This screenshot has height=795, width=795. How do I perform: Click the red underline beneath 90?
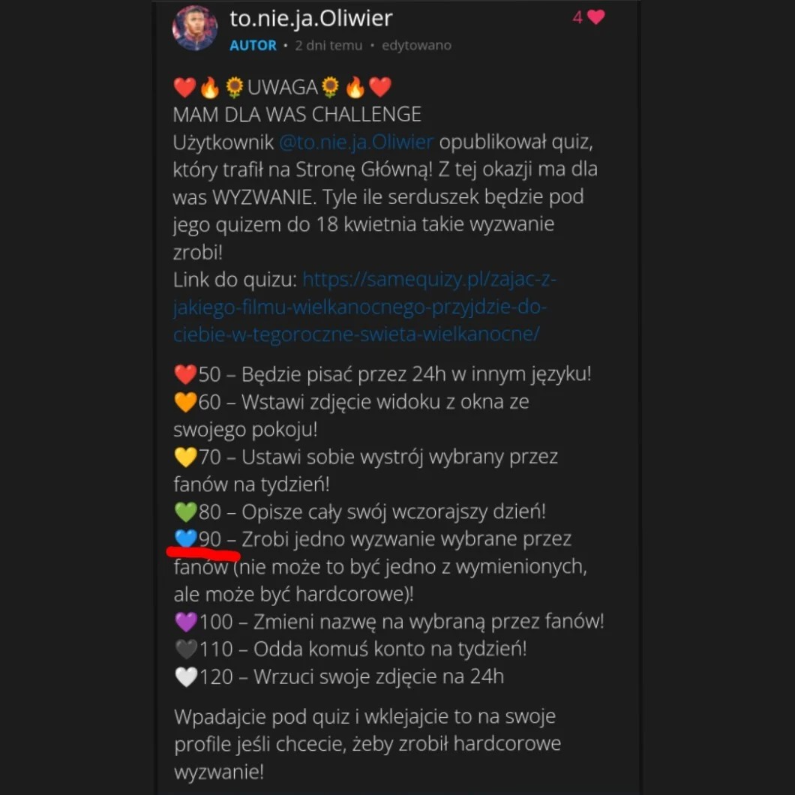[x=202, y=554]
